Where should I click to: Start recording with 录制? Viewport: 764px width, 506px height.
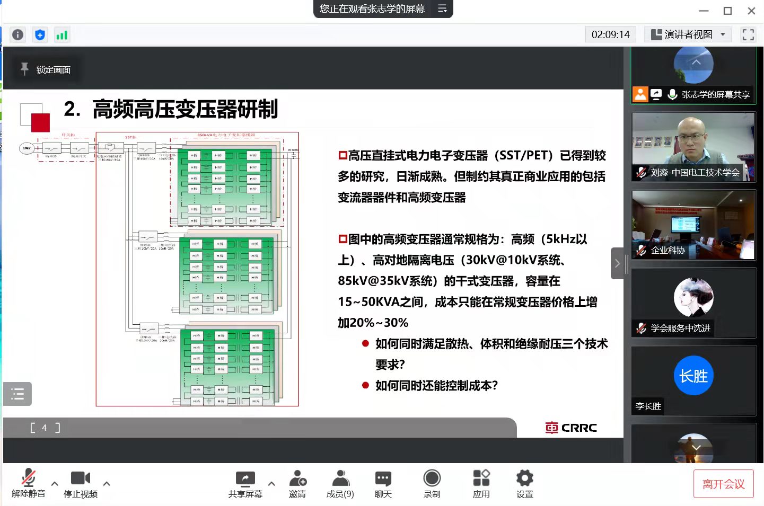[x=432, y=484]
